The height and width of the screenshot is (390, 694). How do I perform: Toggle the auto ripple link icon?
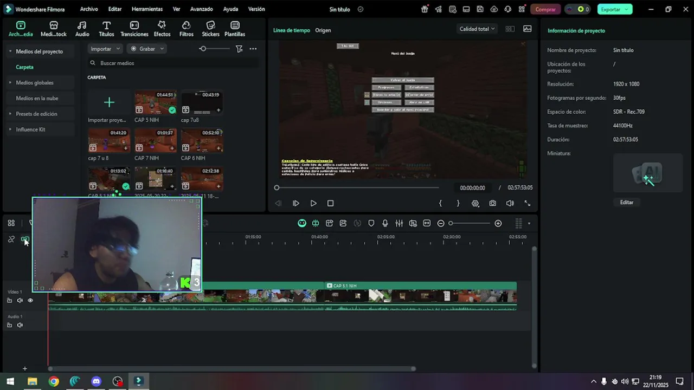[x=25, y=239]
